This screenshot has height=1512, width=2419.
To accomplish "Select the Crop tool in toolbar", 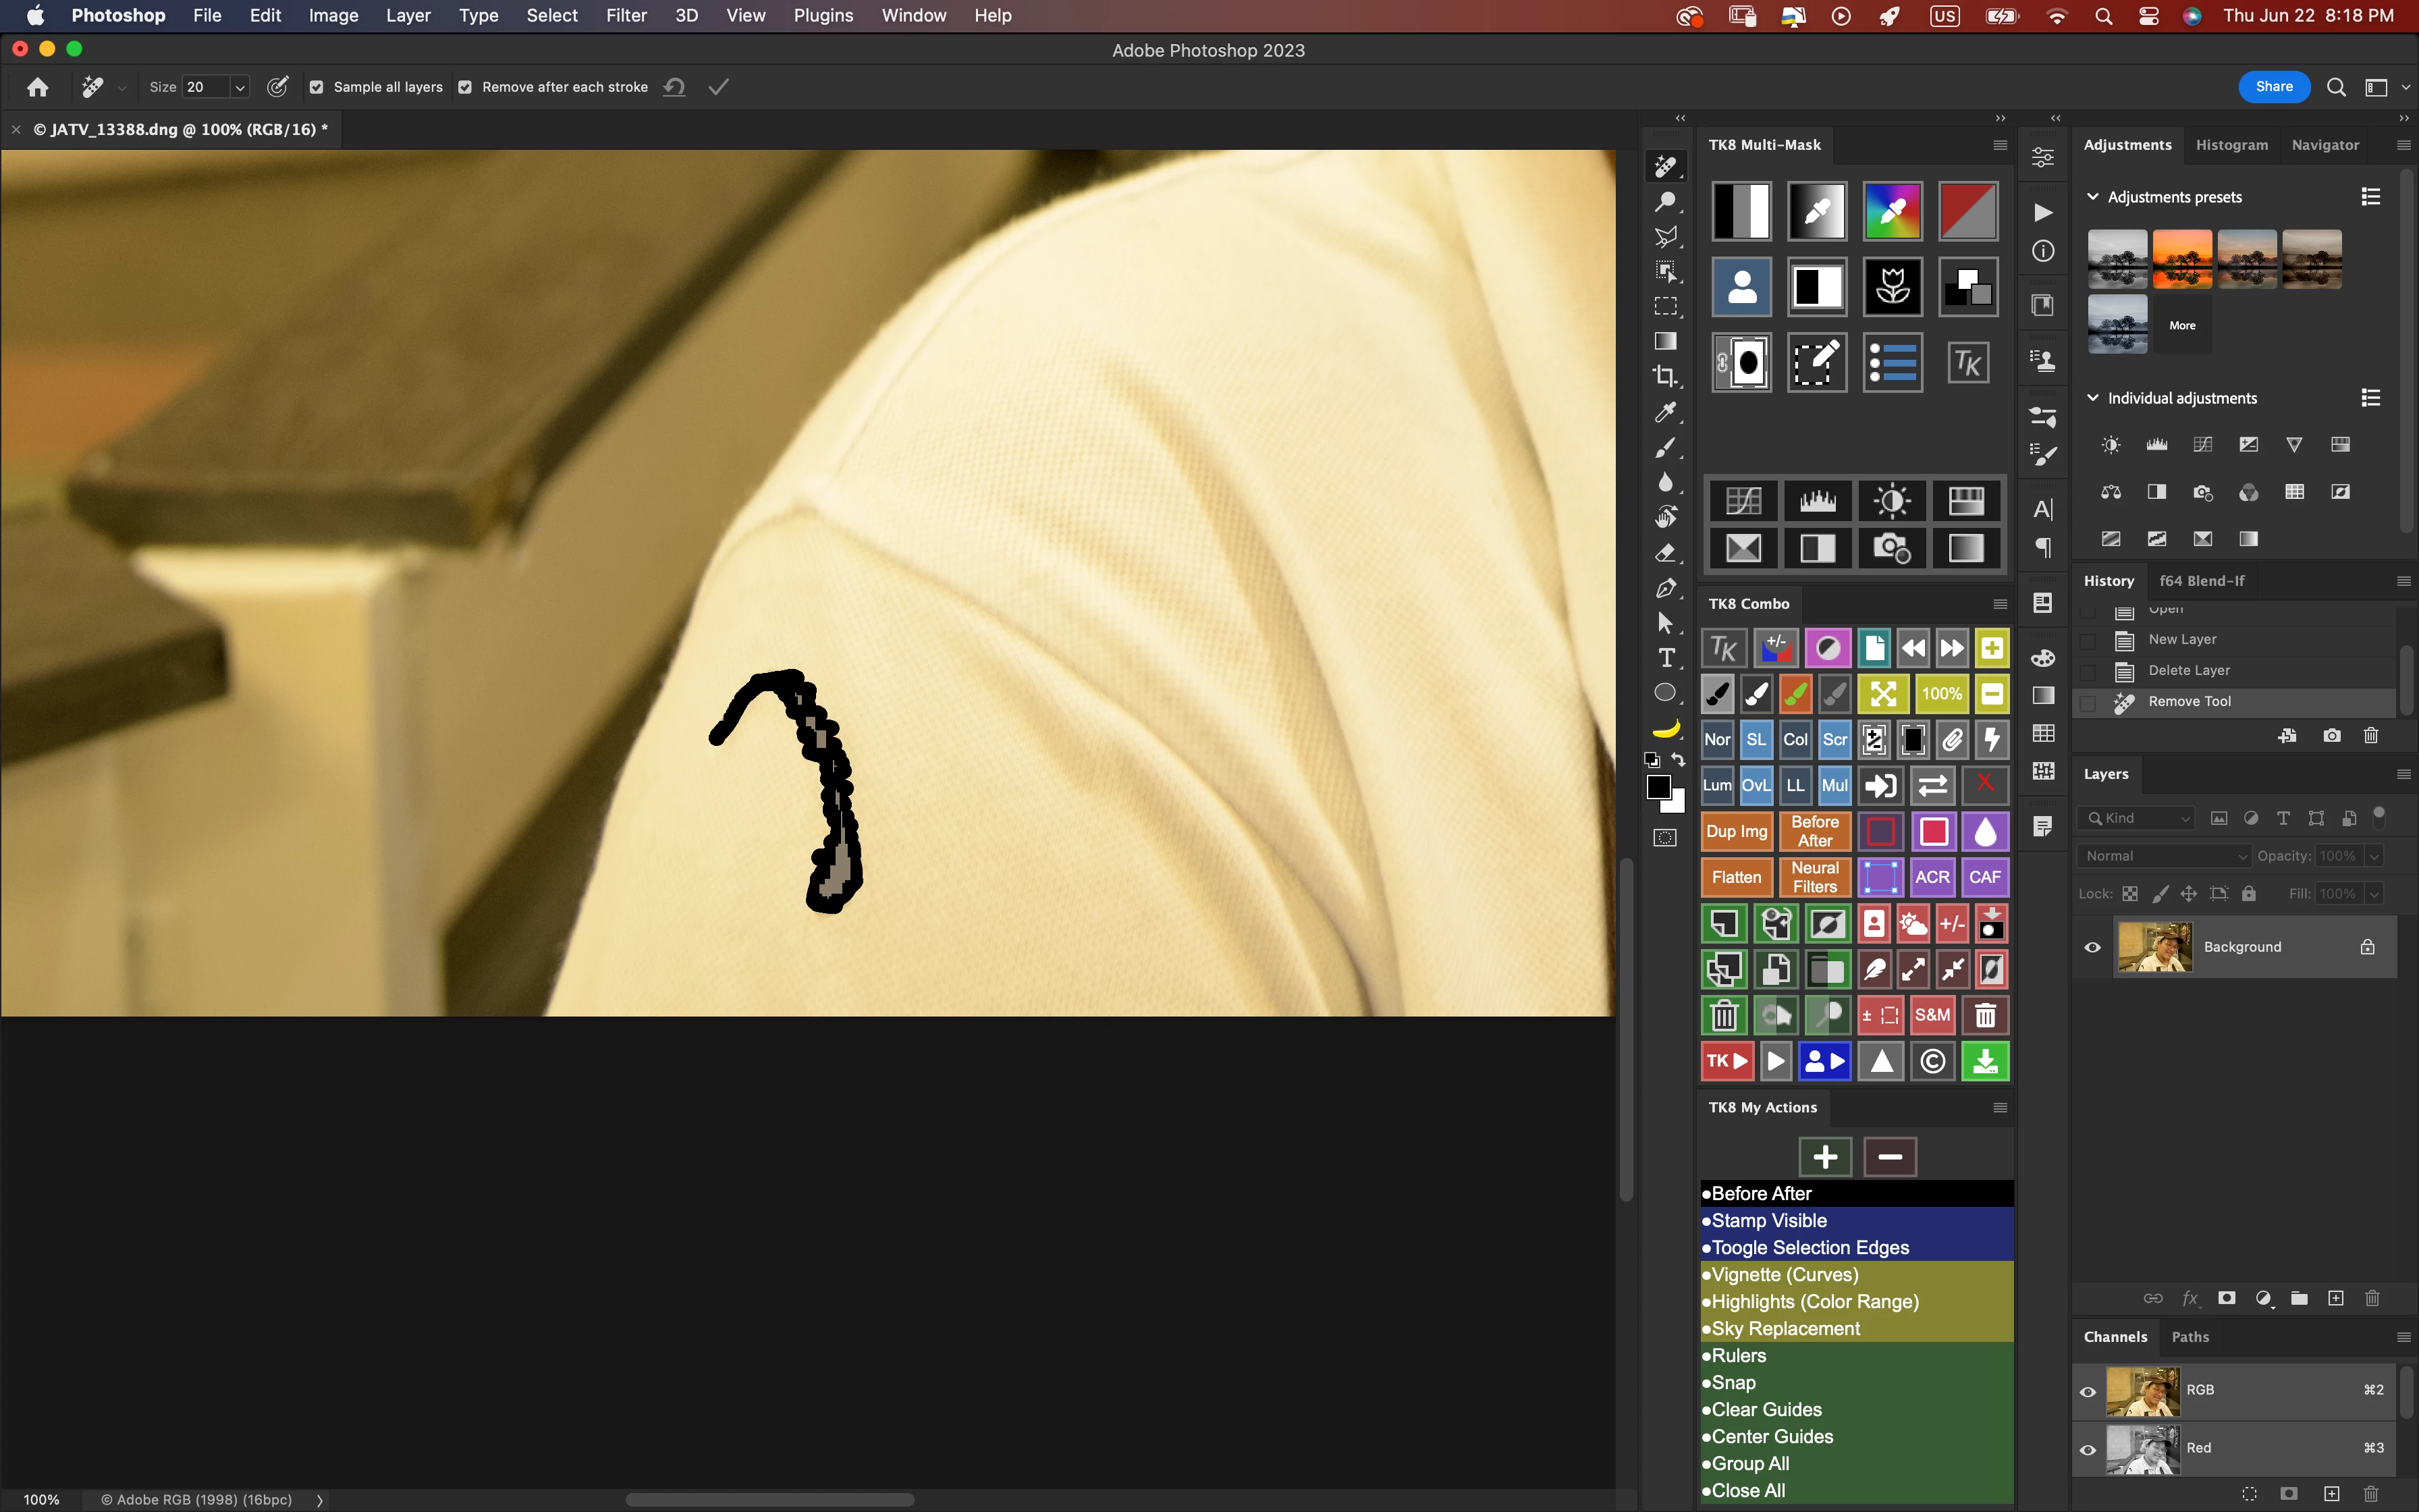I will 1664,377.
